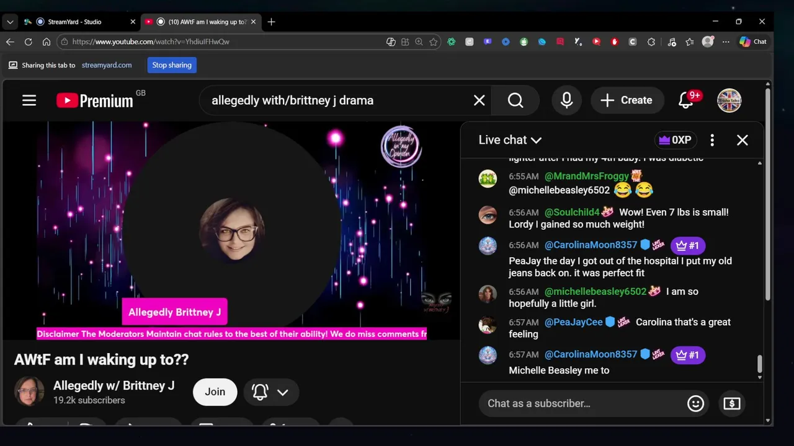Click the 19.2k subscribers text
Image resolution: width=794 pixels, height=446 pixels.
click(89, 401)
